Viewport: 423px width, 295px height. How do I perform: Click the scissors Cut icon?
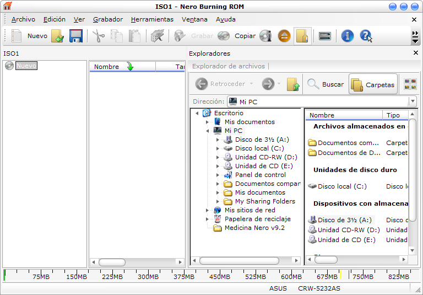pos(98,36)
